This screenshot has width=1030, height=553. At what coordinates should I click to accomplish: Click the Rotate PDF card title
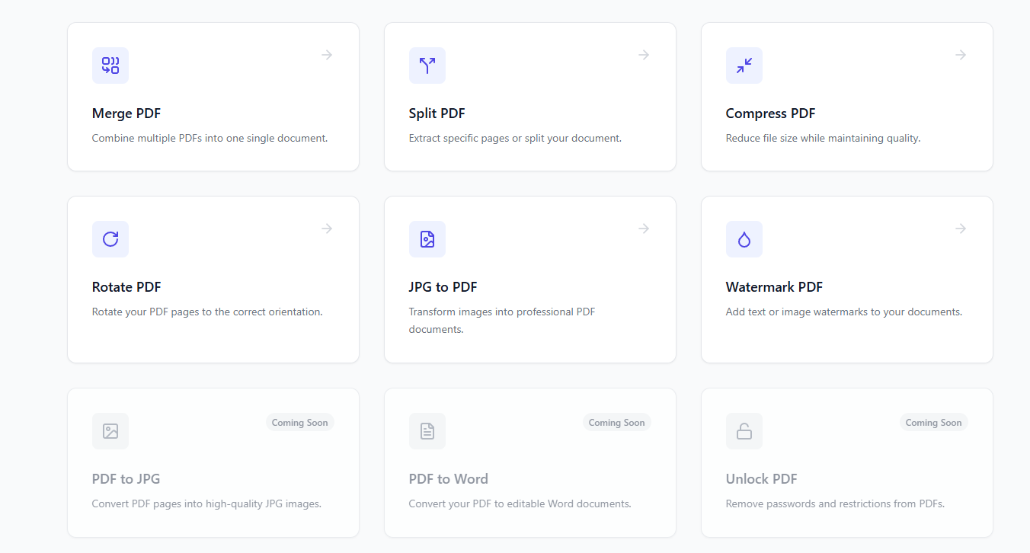(126, 287)
